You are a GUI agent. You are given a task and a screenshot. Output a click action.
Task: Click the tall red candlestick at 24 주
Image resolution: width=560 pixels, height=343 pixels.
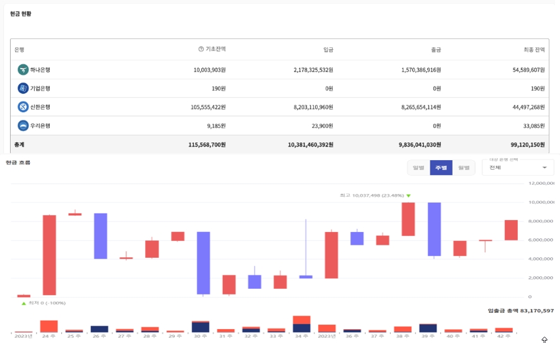[x=49, y=255]
